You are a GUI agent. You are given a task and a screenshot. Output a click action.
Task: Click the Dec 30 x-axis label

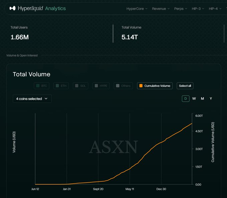click(x=161, y=189)
